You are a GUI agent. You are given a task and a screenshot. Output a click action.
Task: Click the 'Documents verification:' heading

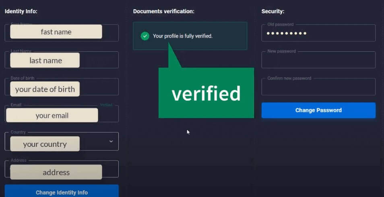pos(163,11)
